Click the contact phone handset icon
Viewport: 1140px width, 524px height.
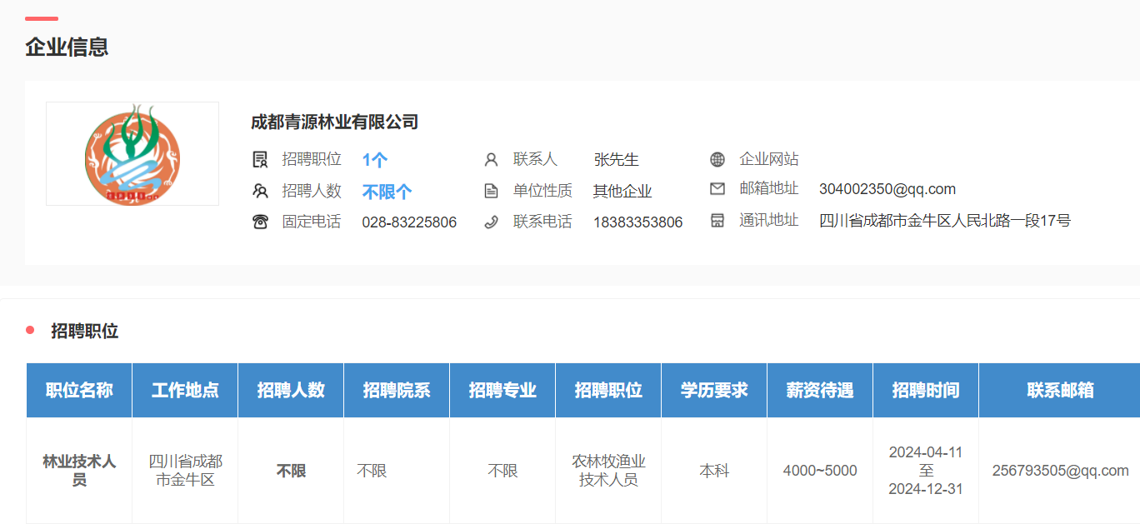coord(491,222)
